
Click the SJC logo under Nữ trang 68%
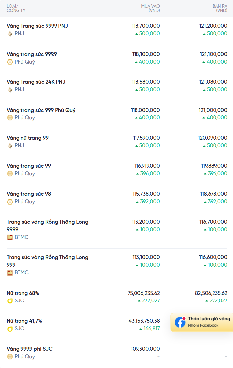pos(10,301)
